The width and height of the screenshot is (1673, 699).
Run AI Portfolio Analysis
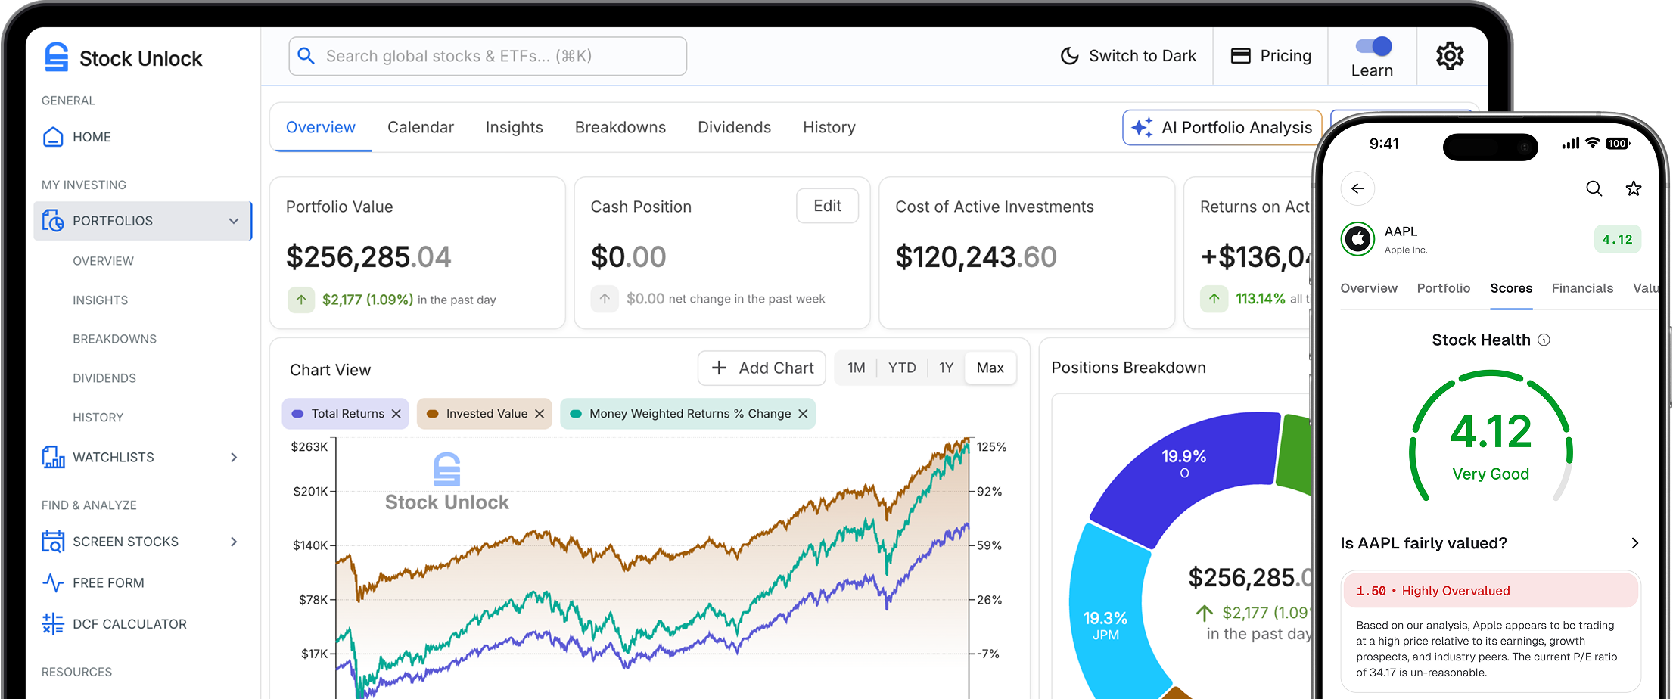point(1221,127)
